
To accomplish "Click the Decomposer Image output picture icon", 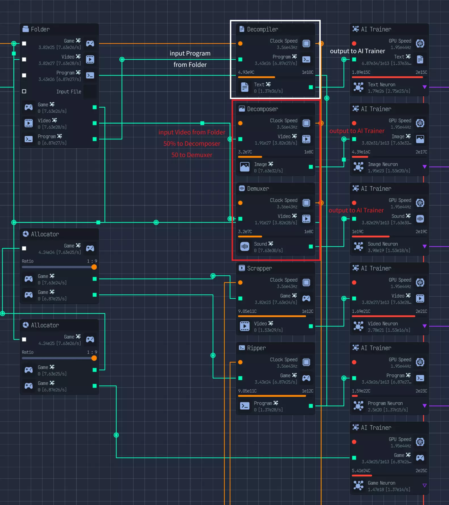I will click(x=245, y=167).
